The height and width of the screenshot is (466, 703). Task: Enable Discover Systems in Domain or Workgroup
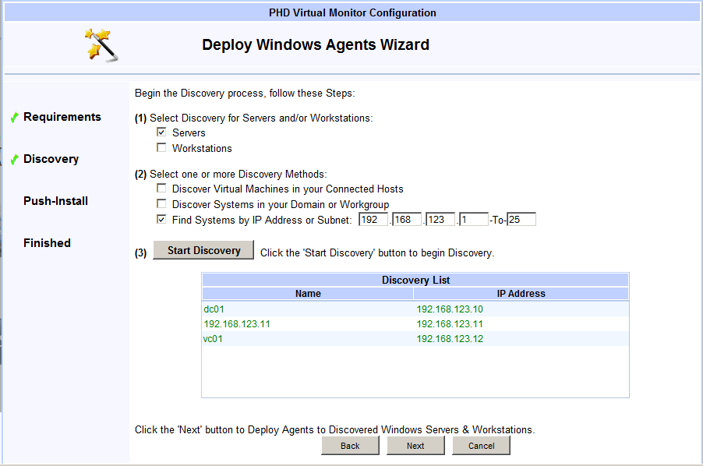[161, 204]
